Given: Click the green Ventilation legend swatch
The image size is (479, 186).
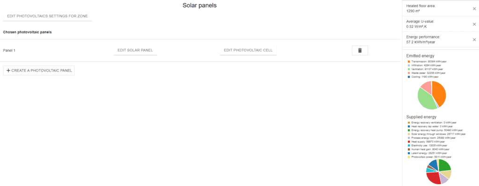Looking at the screenshot, I should 409,69.
